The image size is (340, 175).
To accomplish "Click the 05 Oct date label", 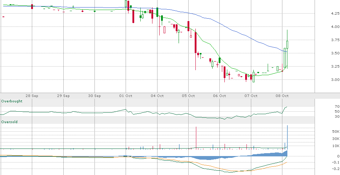I will (188, 96).
